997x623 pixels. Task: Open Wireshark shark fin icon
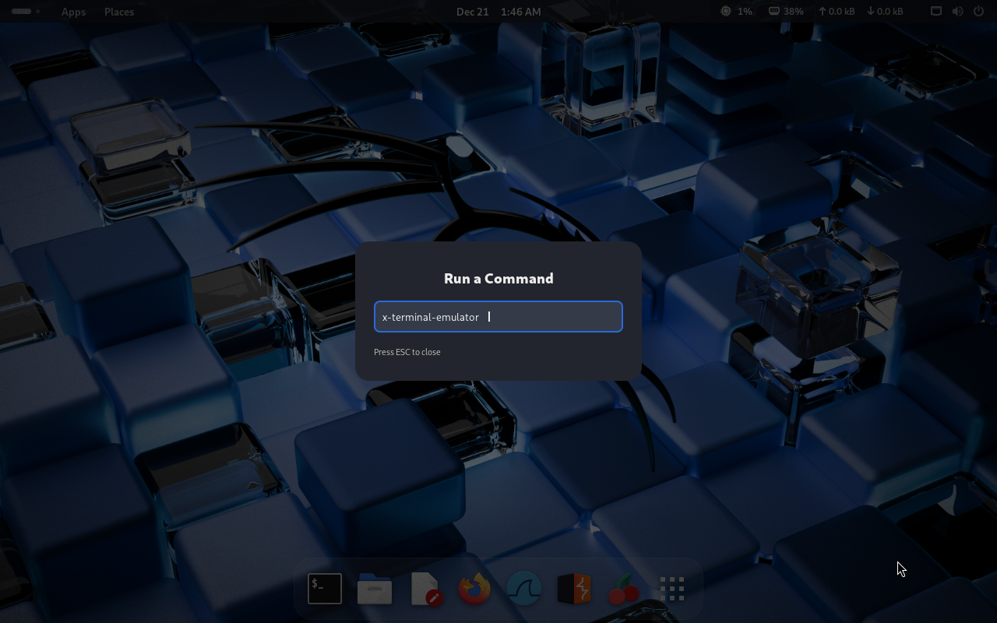[x=524, y=589]
